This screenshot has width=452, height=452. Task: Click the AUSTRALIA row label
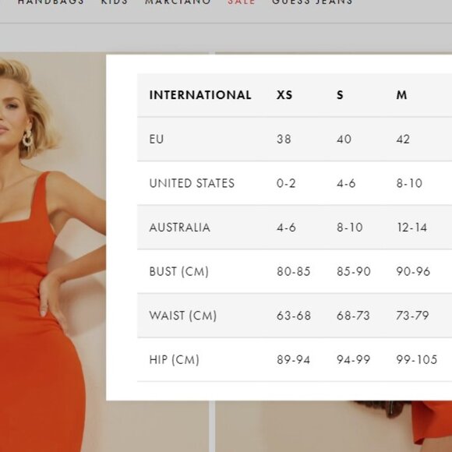pyautogui.click(x=179, y=228)
